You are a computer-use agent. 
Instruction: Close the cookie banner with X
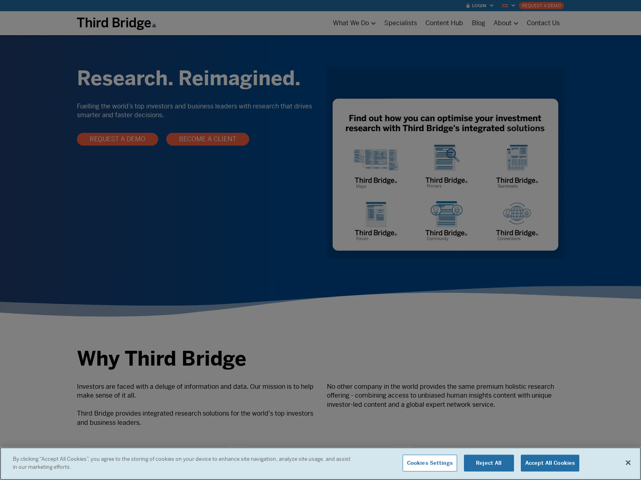[628, 463]
